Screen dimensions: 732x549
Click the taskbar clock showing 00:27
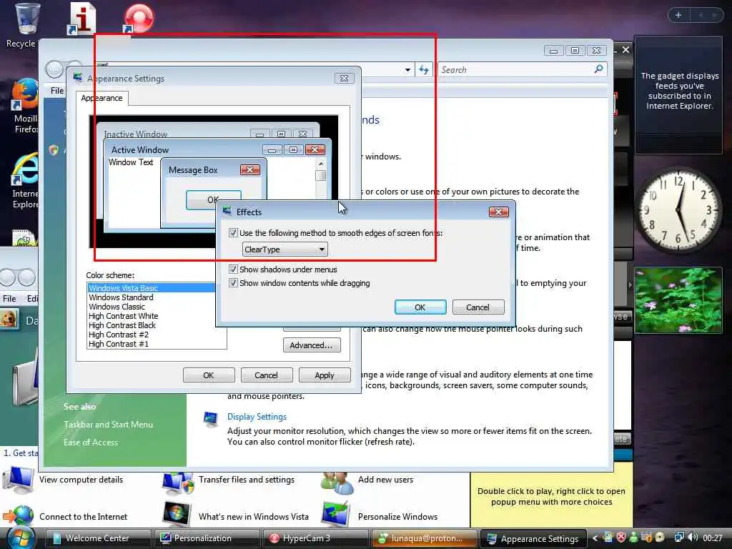coord(713,538)
